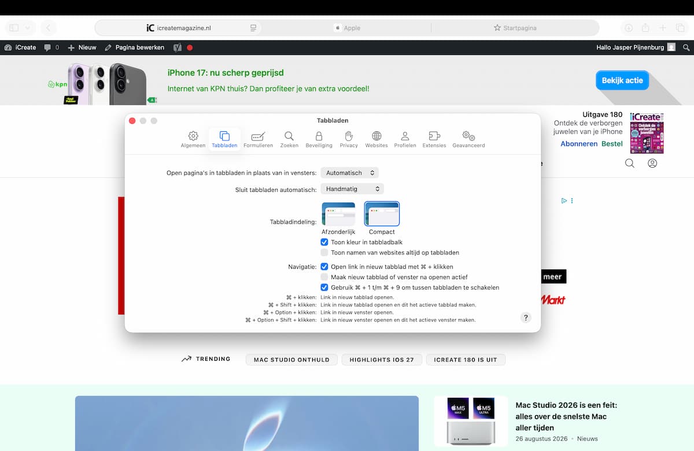Open the comments bubble in admin bar
The height and width of the screenshot is (451, 694).
(51, 47)
